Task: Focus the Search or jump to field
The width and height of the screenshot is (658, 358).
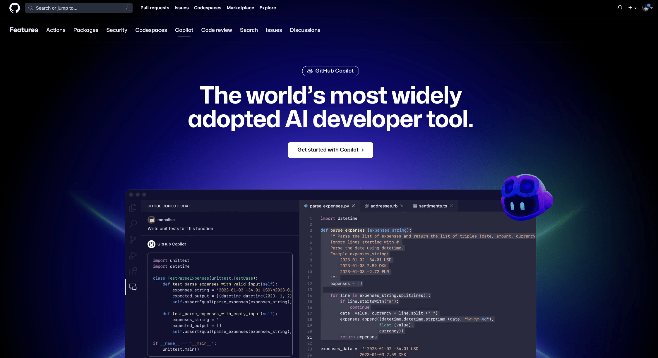Action: pyautogui.click(x=79, y=8)
